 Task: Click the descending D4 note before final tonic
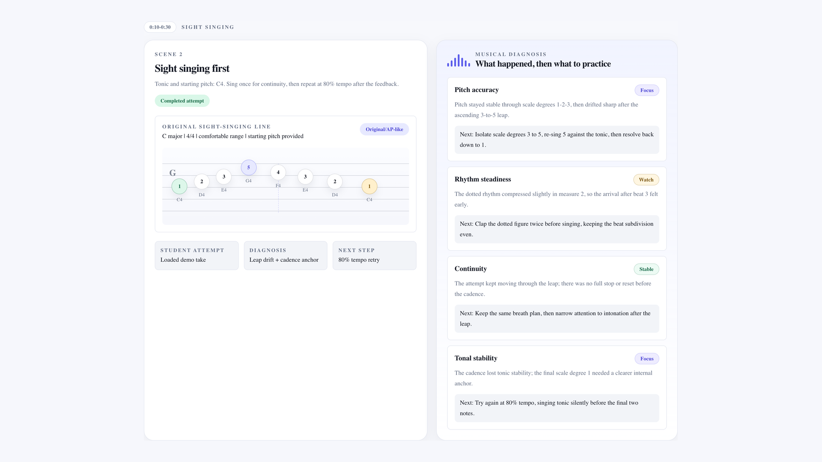tap(335, 182)
